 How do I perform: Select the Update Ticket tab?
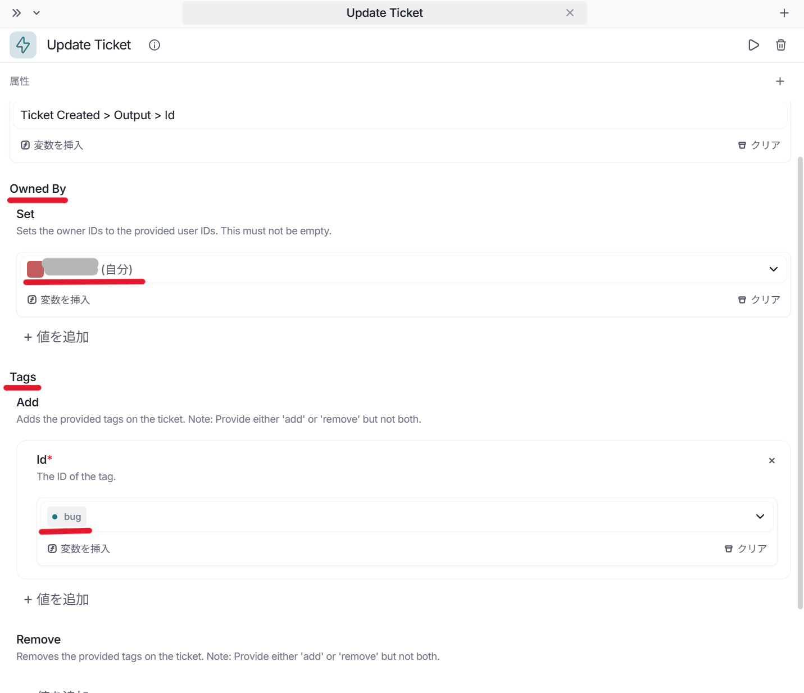coord(384,13)
